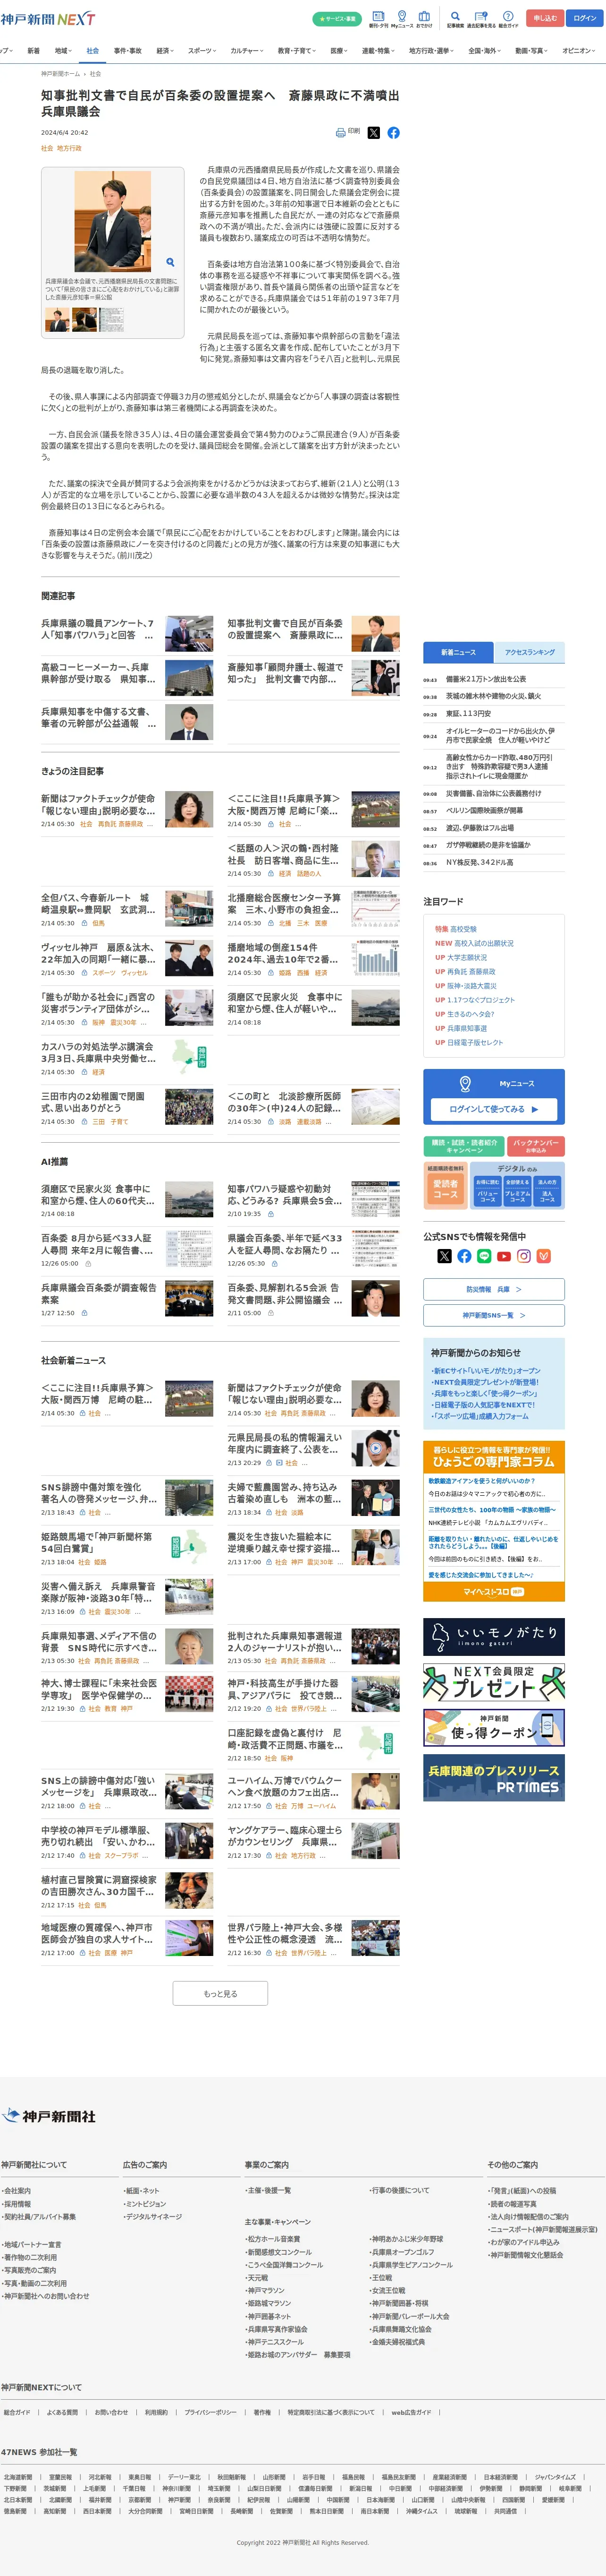This screenshot has height=2576, width=606.
Task: Open いいモノがたり banner
Action: coord(494,1637)
